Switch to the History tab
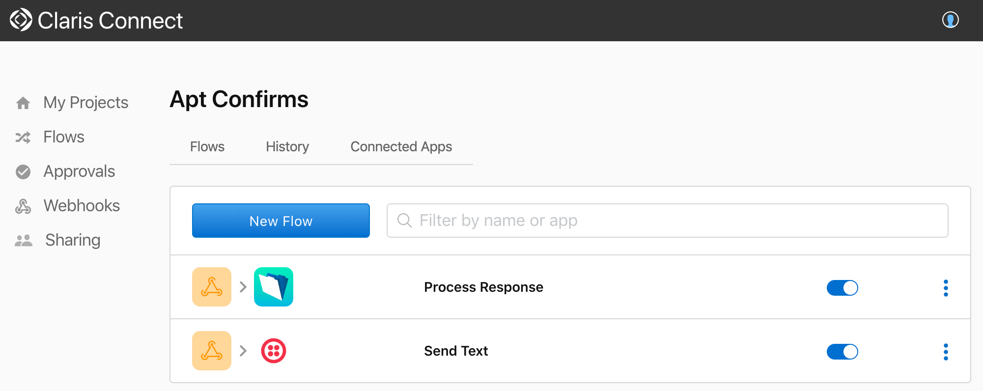Image resolution: width=983 pixels, height=391 pixels. coord(287,147)
